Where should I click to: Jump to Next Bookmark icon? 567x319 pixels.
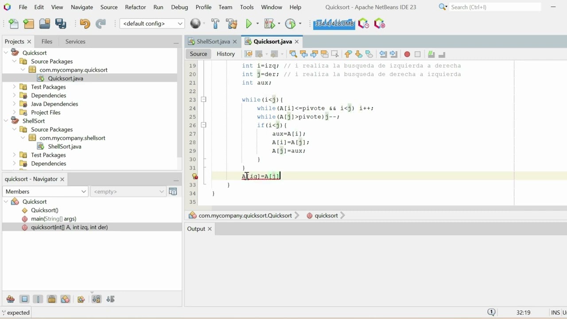coord(359,54)
